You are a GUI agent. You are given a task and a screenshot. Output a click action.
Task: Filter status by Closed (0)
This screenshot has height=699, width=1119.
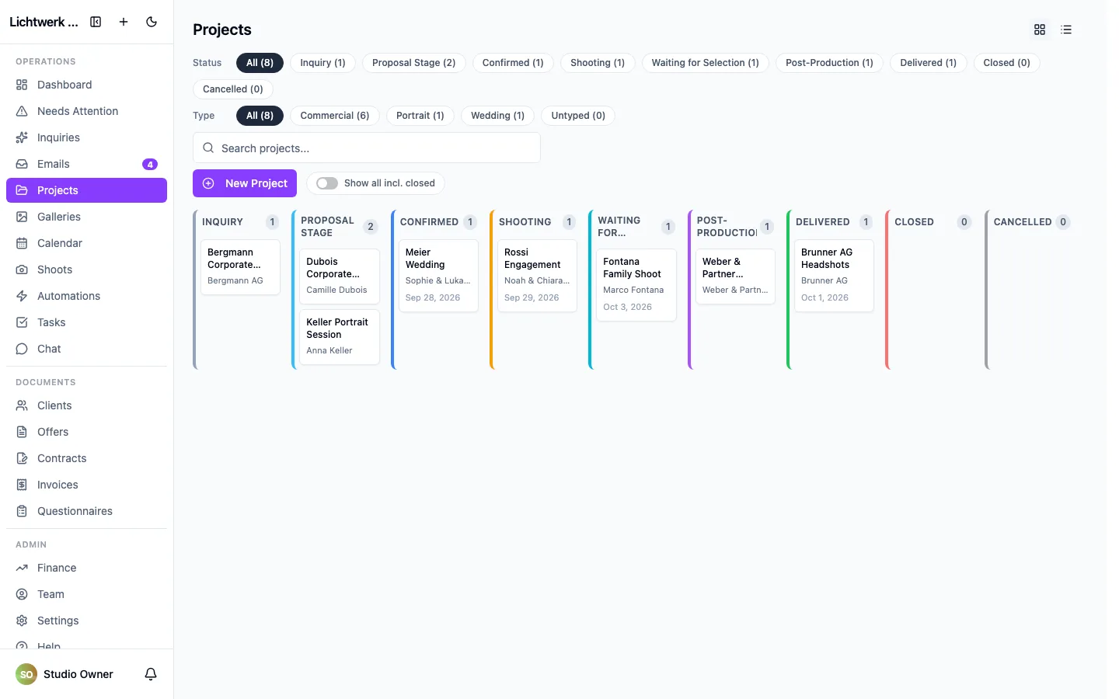1006,63
